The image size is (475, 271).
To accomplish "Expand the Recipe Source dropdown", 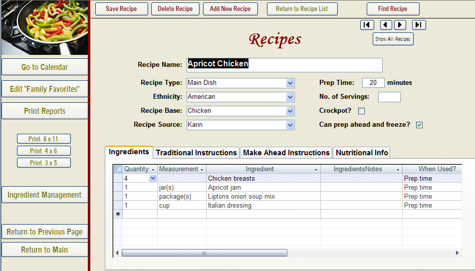I will [290, 125].
